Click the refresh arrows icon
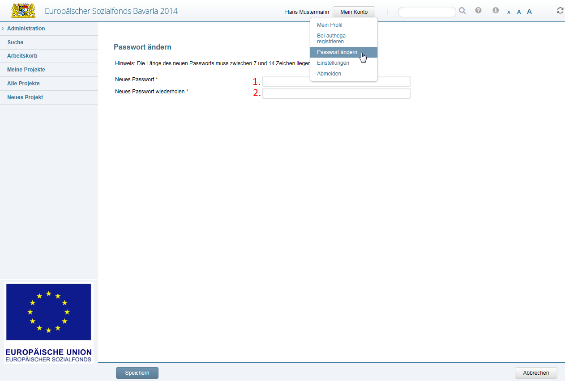The image size is (565, 381). (560, 10)
